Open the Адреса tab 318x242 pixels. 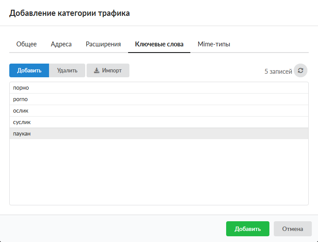[x=61, y=44]
